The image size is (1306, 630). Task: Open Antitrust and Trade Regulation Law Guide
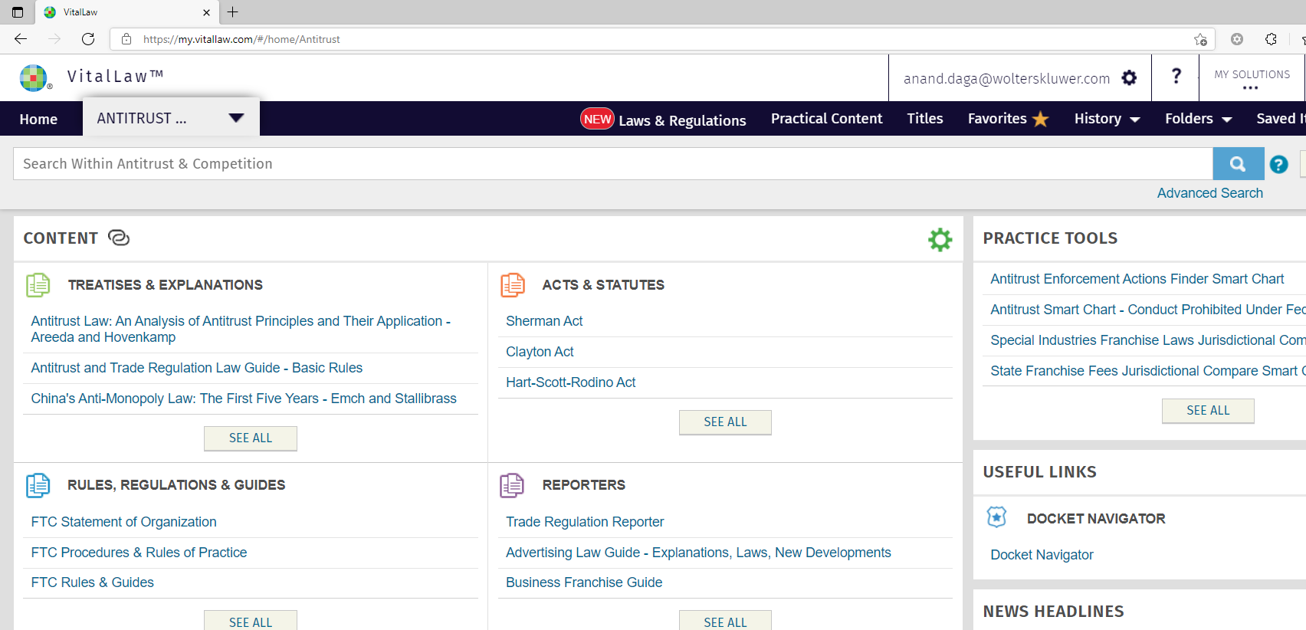[197, 368]
